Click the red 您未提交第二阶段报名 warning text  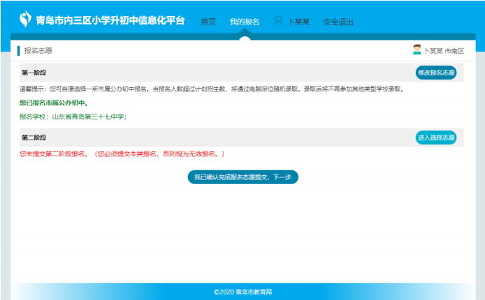(x=122, y=153)
